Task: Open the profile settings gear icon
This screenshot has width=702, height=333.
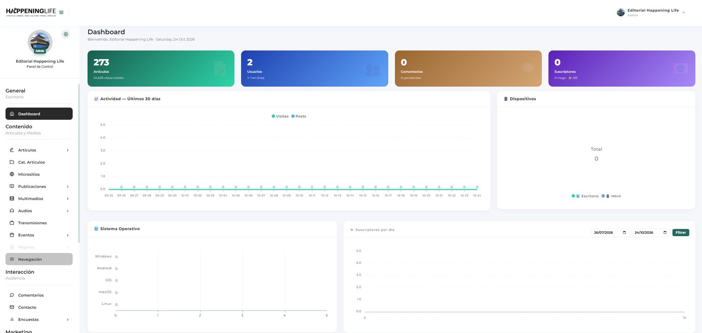Action: point(66,34)
